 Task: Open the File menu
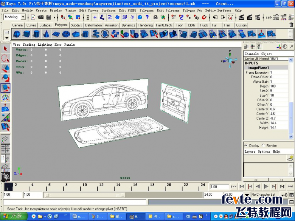click(x=5, y=10)
